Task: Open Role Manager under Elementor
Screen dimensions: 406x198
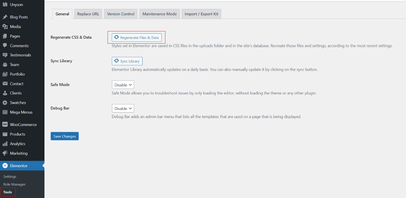Action: tap(14, 184)
